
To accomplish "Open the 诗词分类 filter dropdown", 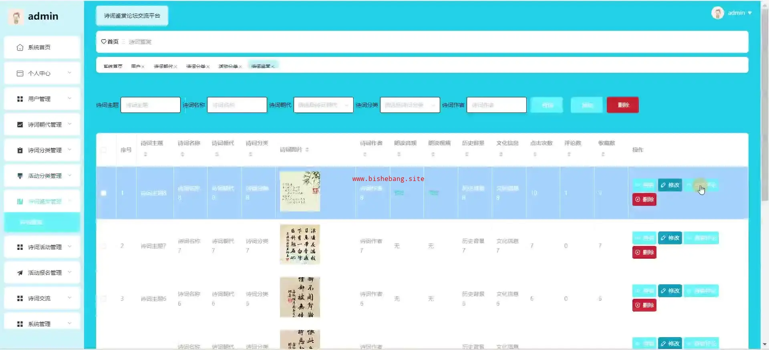I will [x=410, y=105].
